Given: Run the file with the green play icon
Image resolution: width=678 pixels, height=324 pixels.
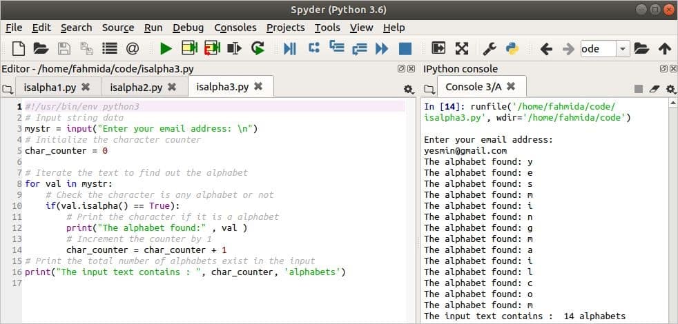Looking at the screenshot, I should (x=166, y=48).
